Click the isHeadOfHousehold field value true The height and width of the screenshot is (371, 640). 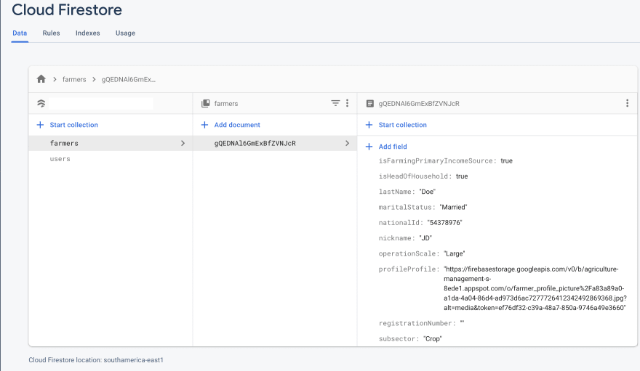[x=462, y=176]
